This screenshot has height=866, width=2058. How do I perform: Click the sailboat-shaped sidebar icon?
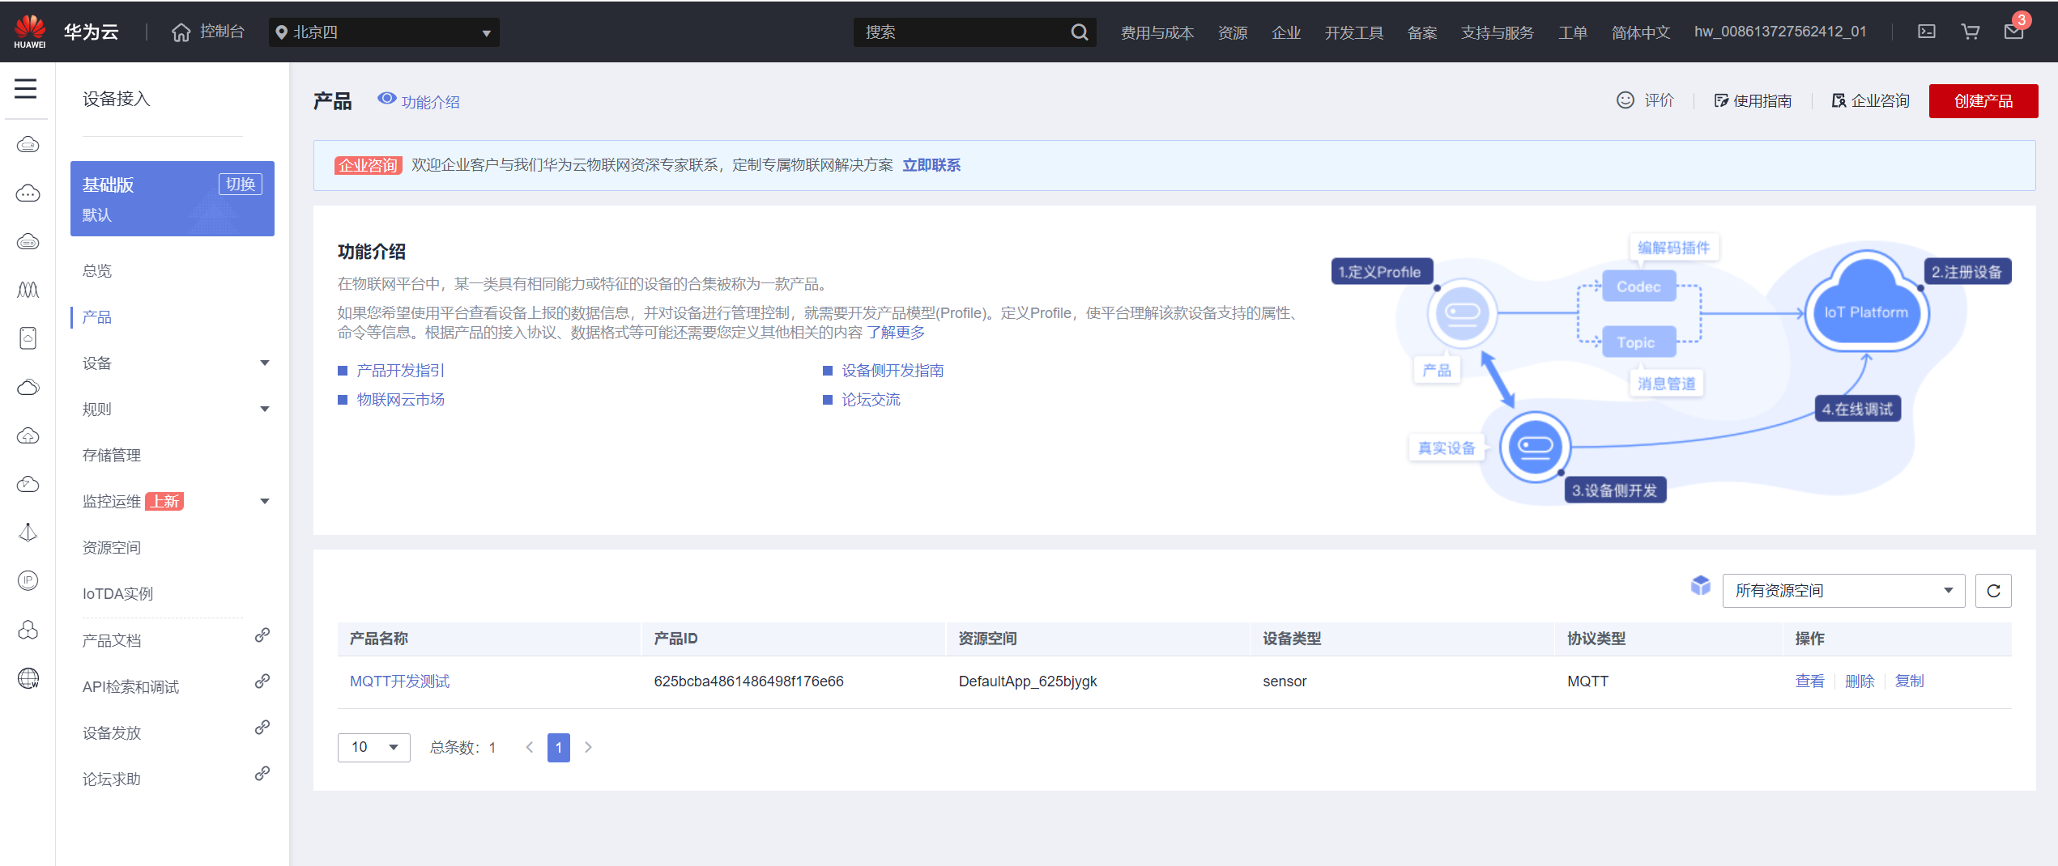click(28, 532)
